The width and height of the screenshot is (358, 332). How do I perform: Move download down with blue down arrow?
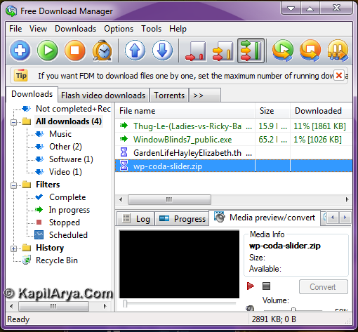click(x=162, y=51)
